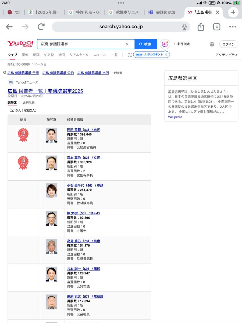242x323 pixels.
Task: Open the tab count switcher showing 6
Action: [x=217, y=27]
